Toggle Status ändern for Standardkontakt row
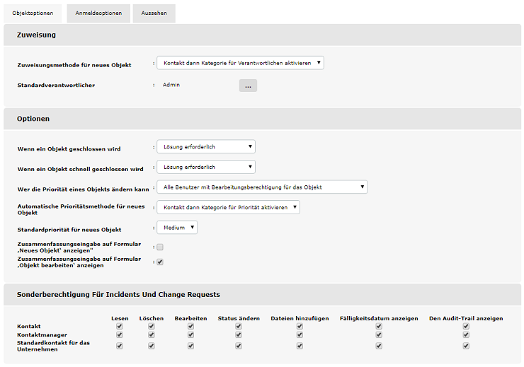The image size is (524, 367). pos(239,346)
